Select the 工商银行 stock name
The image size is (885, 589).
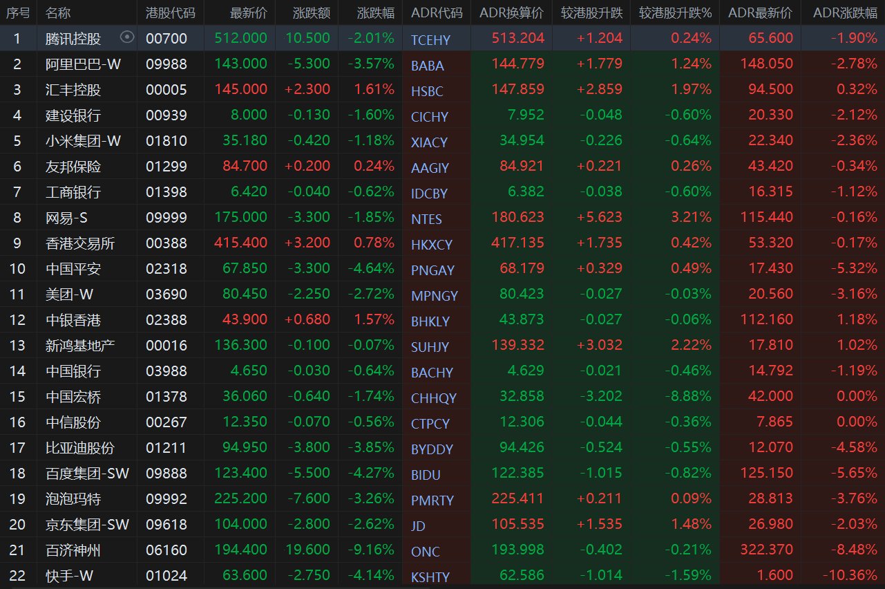73,192
